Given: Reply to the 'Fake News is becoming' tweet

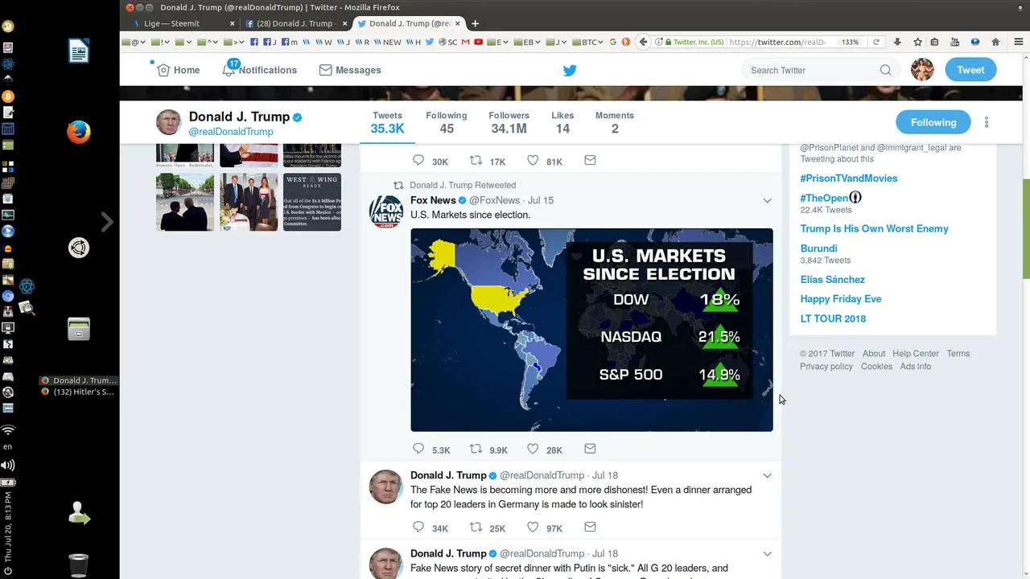Looking at the screenshot, I should pyautogui.click(x=418, y=528).
